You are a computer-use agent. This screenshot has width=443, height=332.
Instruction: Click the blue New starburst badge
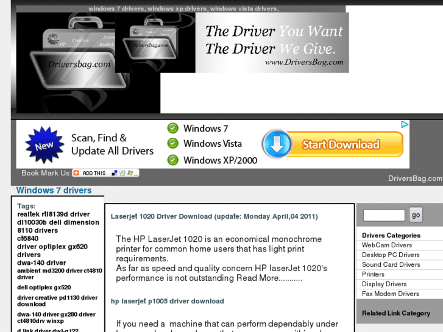click(44, 145)
